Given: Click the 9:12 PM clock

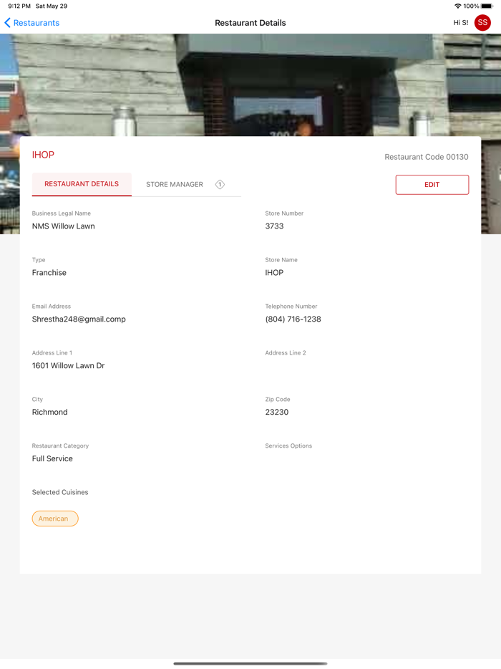Looking at the screenshot, I should [x=19, y=6].
